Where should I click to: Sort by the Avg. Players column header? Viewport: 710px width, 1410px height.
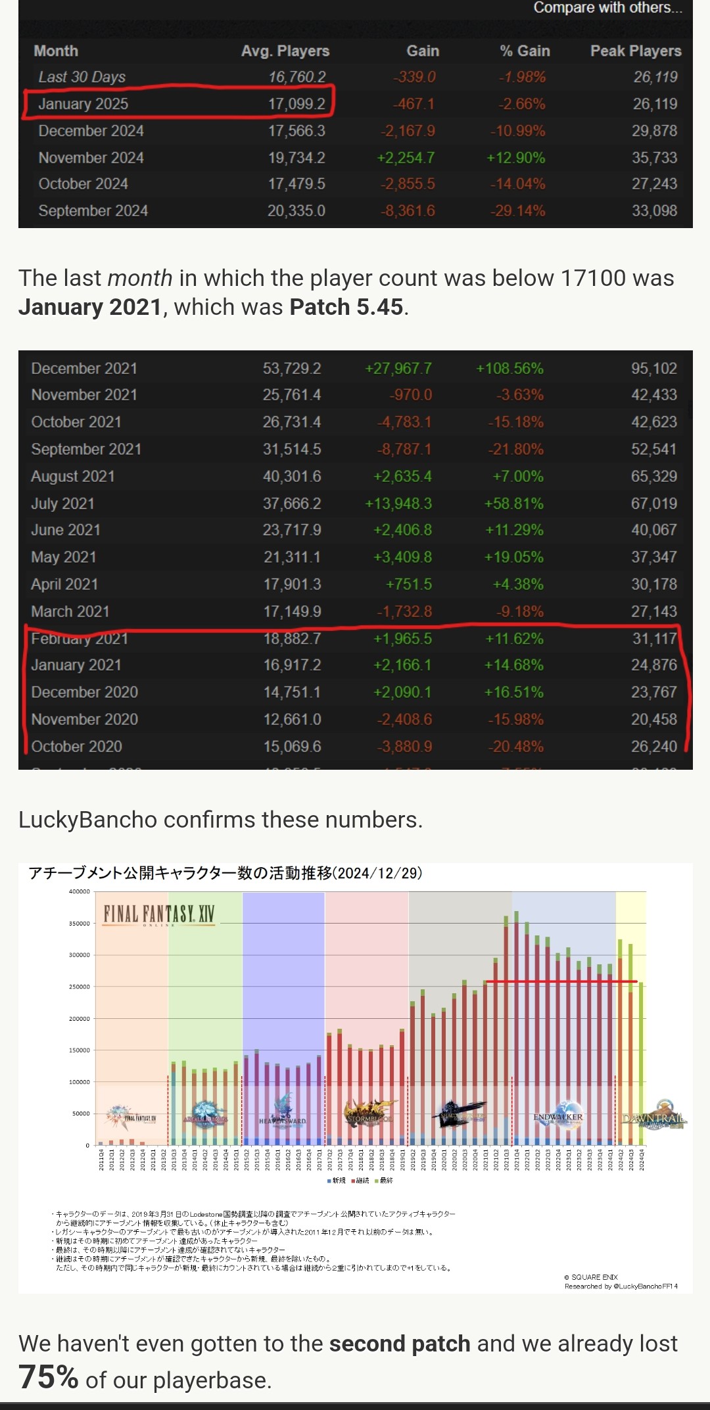(285, 51)
